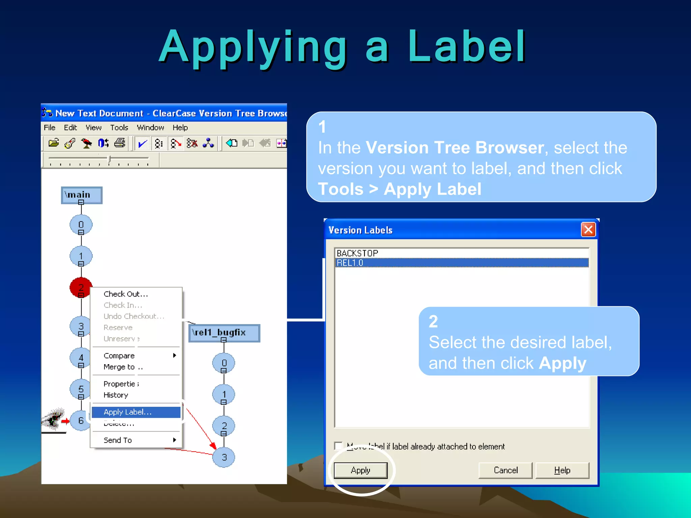Click the ClearCase title bar application icon
Viewport: 691px width, 518px height.
[47, 112]
